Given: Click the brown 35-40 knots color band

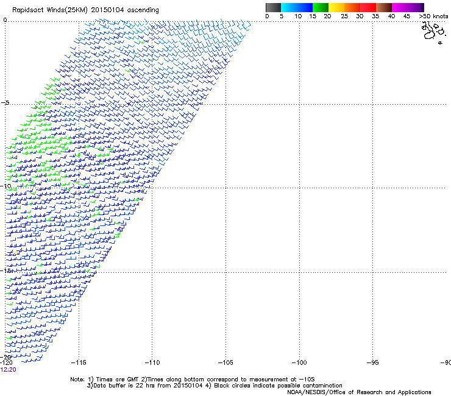Looking at the screenshot, I should click(x=384, y=7).
